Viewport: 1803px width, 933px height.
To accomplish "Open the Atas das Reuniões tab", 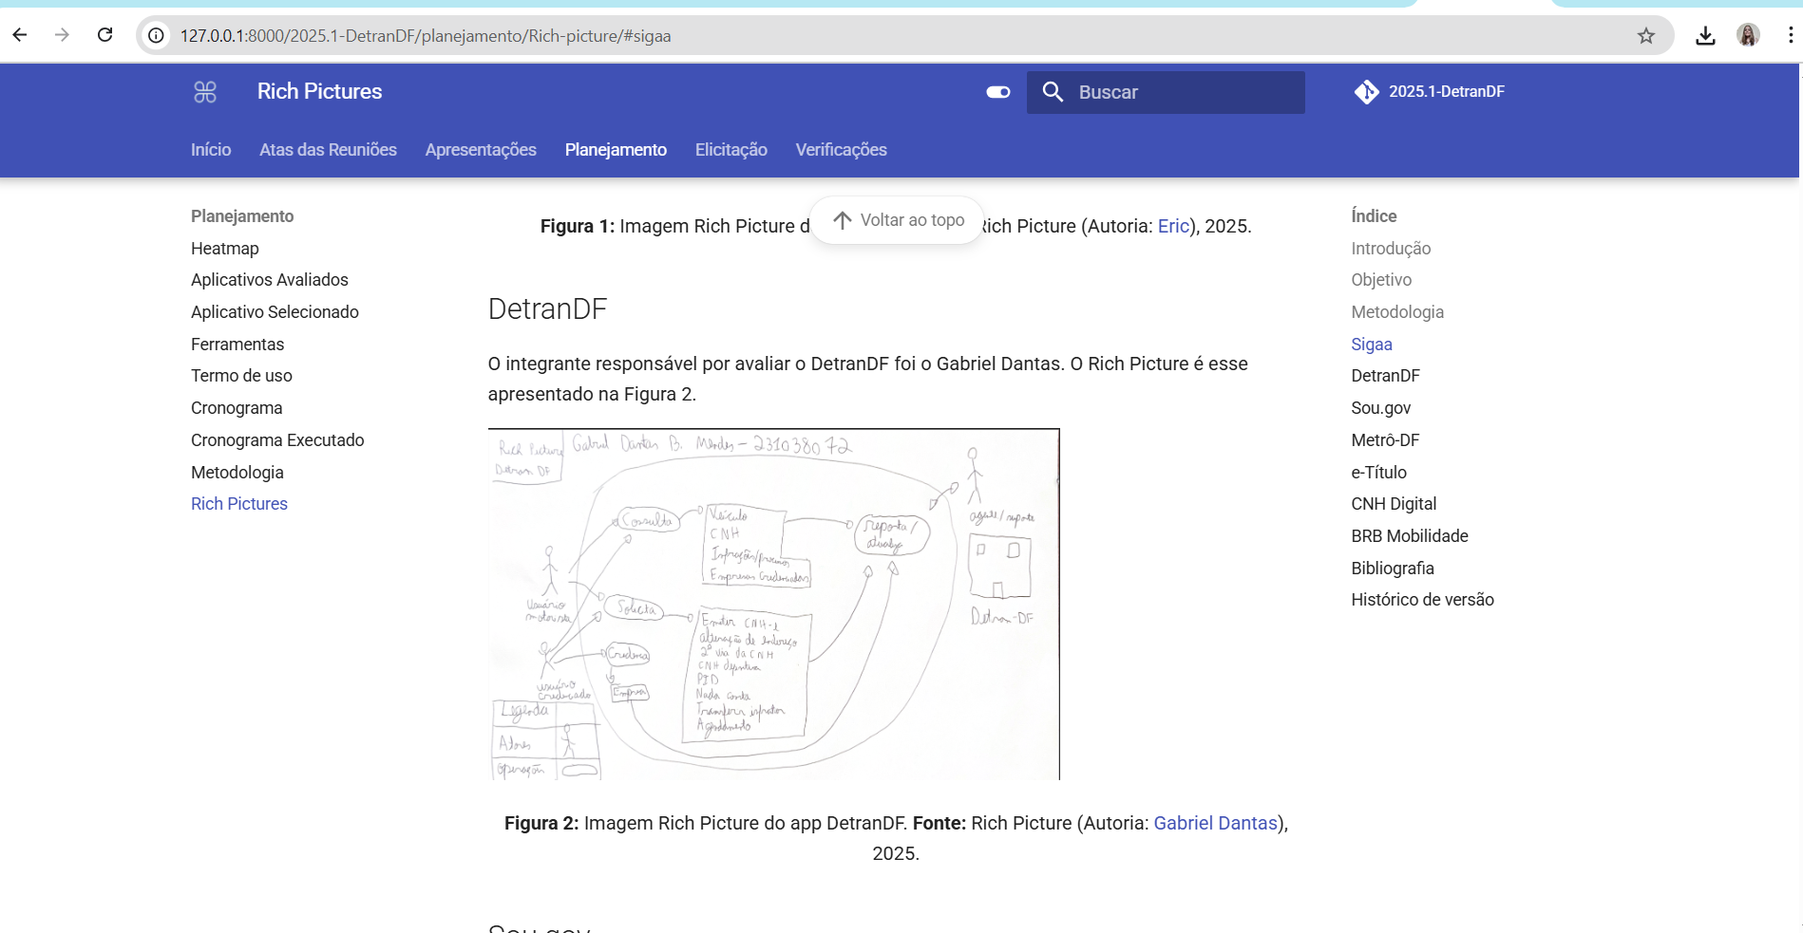I will pyautogui.click(x=328, y=150).
